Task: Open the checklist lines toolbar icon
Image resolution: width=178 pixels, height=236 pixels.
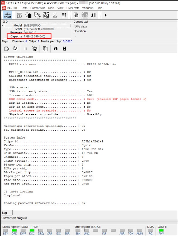Action: click(64, 15)
